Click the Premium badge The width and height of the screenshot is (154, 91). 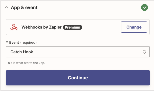pyautogui.click(x=73, y=27)
